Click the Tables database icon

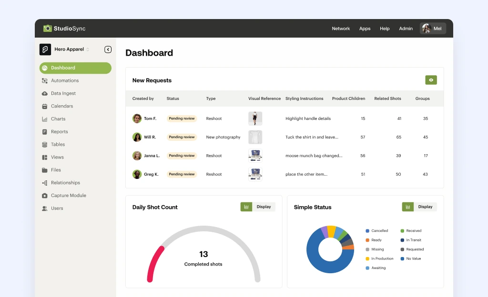point(45,145)
